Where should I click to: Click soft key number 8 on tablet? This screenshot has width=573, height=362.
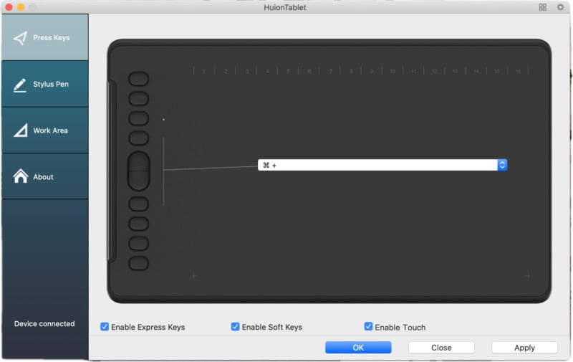(351, 71)
